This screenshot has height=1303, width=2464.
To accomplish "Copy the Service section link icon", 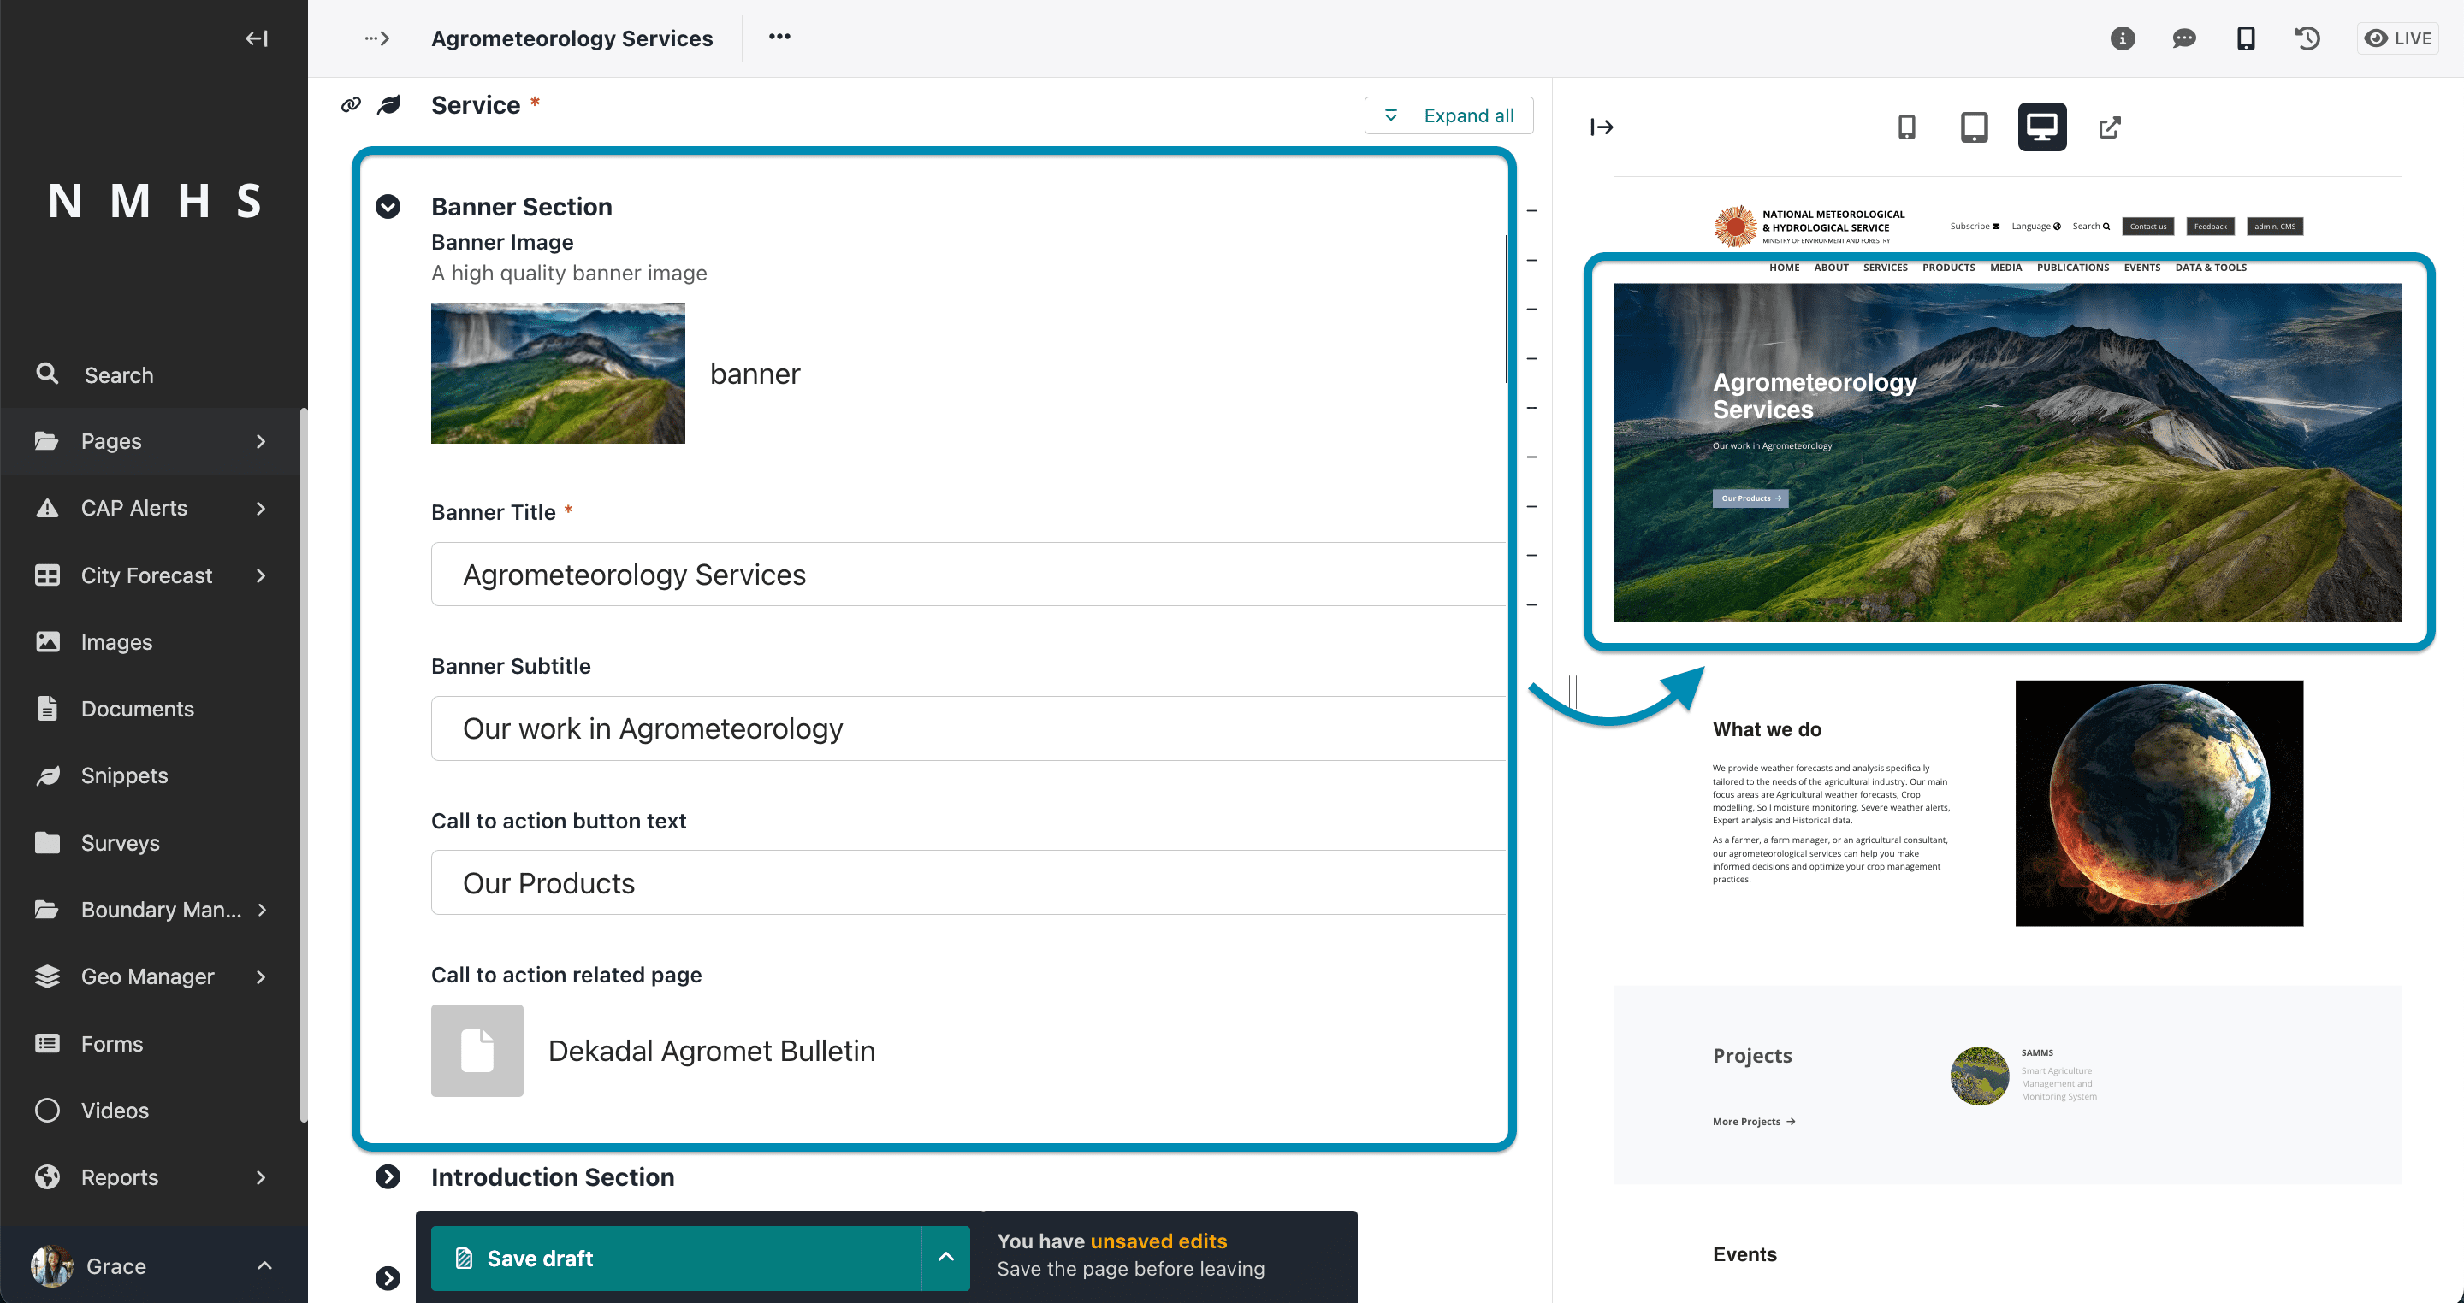I will coord(351,105).
